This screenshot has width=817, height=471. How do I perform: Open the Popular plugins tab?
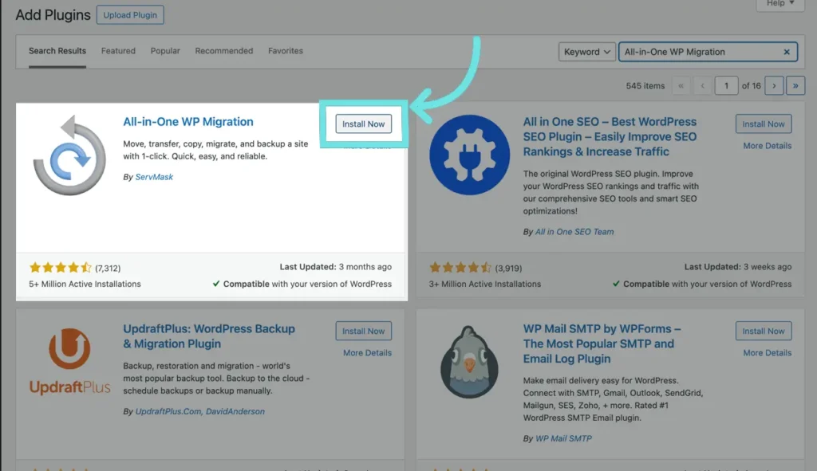(165, 51)
